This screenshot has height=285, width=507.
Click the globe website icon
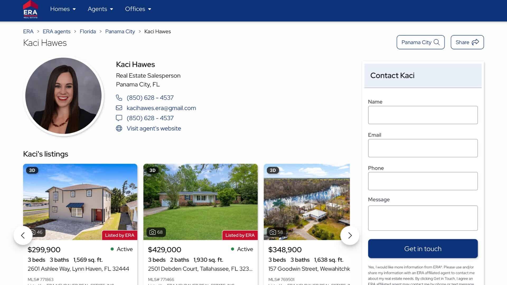(119, 128)
